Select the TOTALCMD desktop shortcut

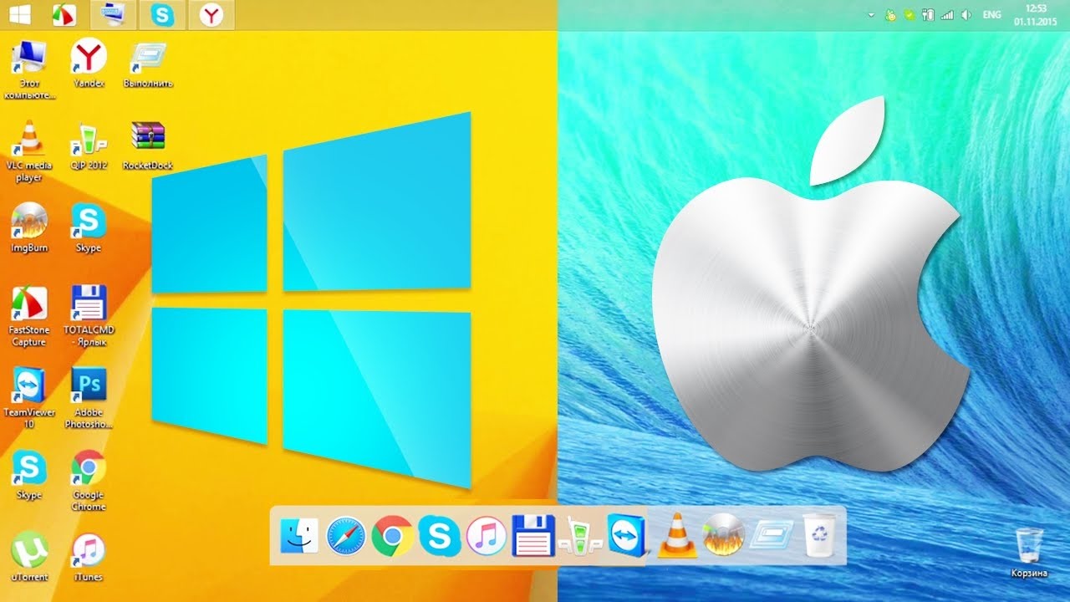[x=89, y=316]
